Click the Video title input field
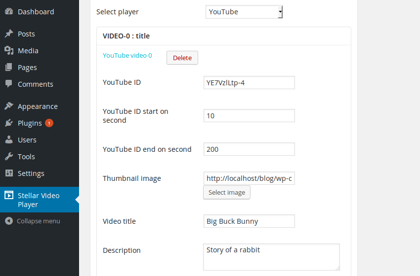Viewport: 420px width, 276px height. (x=249, y=221)
